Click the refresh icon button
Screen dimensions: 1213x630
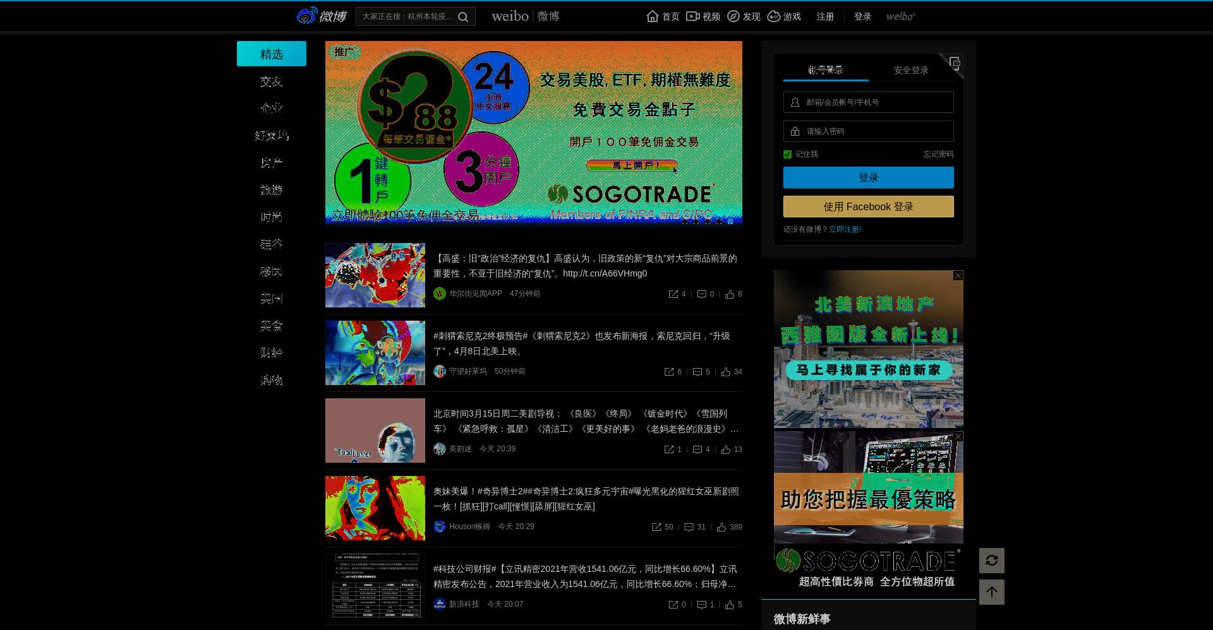coord(992,561)
